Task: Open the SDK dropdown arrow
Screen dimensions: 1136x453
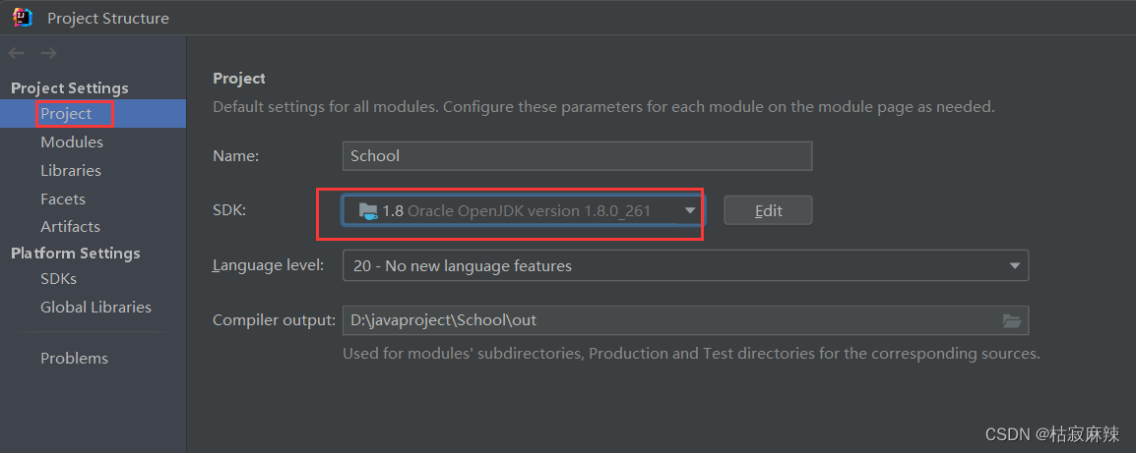Action: coord(690,210)
